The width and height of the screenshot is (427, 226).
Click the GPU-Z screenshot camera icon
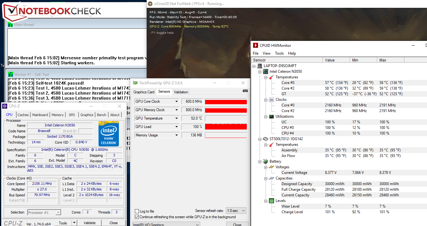(245, 91)
